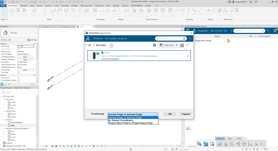The image size is (278, 151).
Task: Click Cancel in the Search Panel
Action: (186, 114)
